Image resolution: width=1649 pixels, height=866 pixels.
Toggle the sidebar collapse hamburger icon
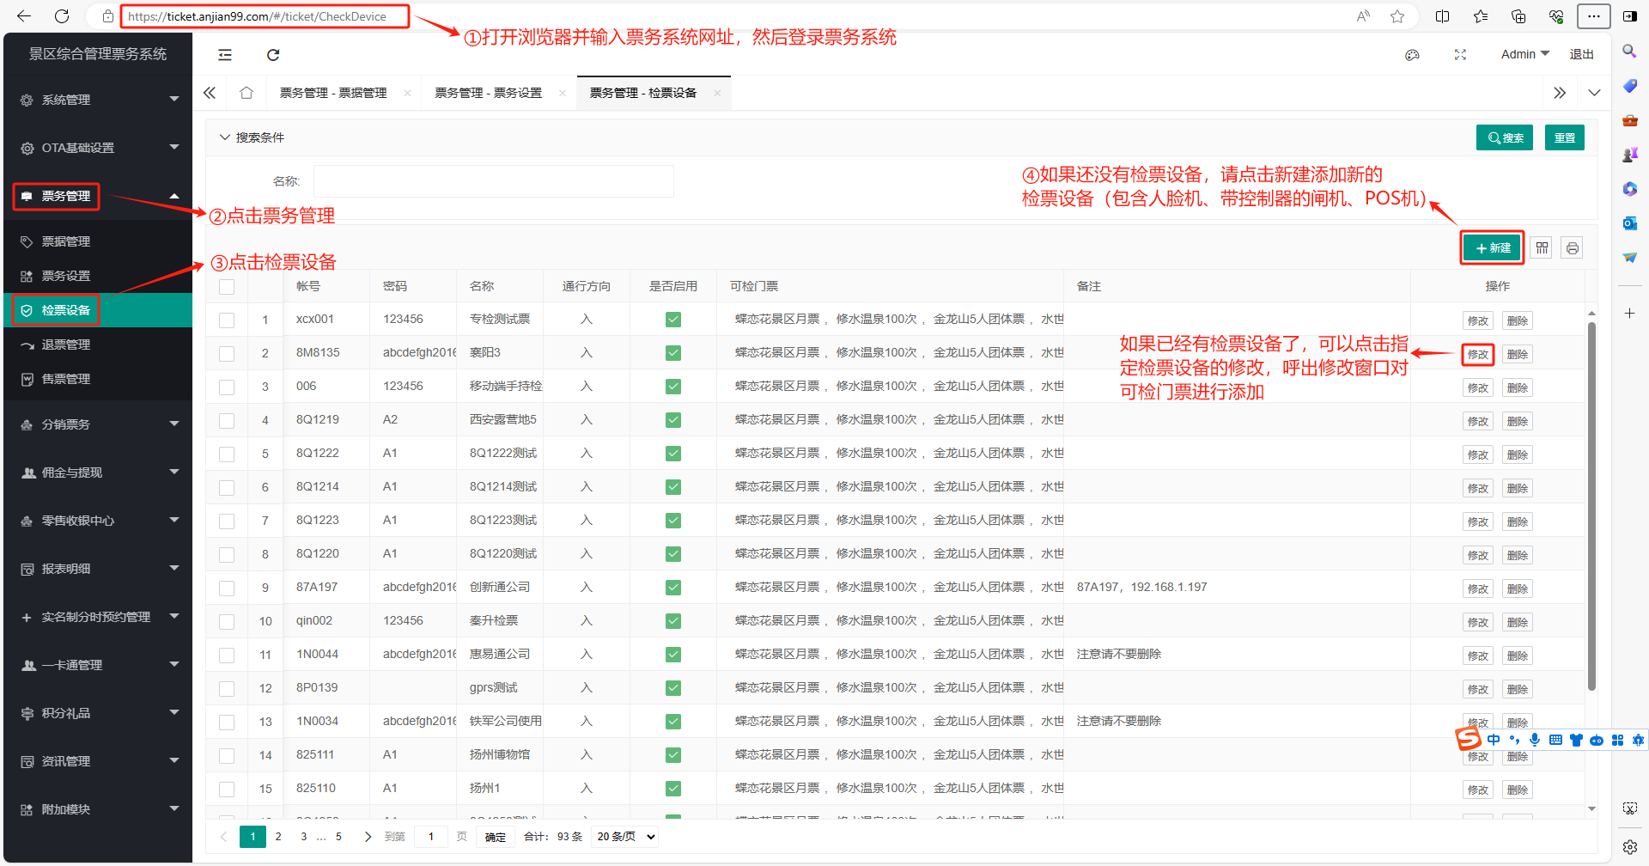[225, 55]
